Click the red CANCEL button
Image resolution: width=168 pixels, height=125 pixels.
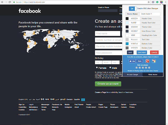[x=154, y=52]
